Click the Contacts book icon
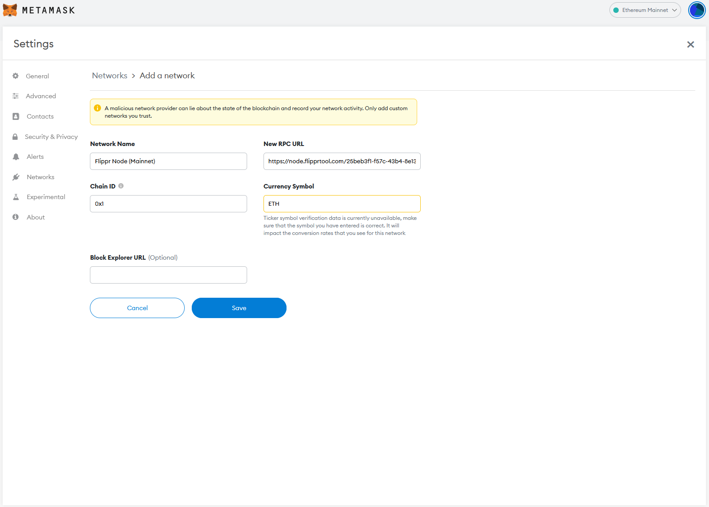Image resolution: width=709 pixels, height=507 pixels. [16, 116]
